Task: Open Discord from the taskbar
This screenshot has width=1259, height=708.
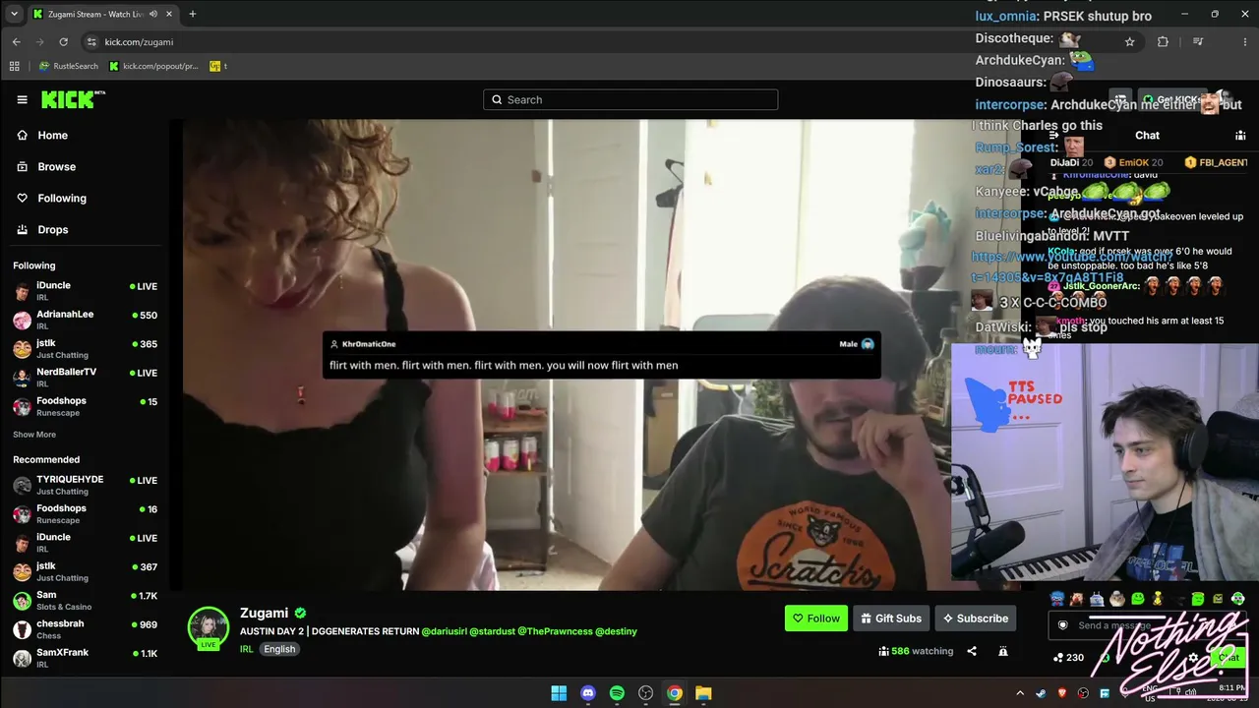Action: [588, 693]
